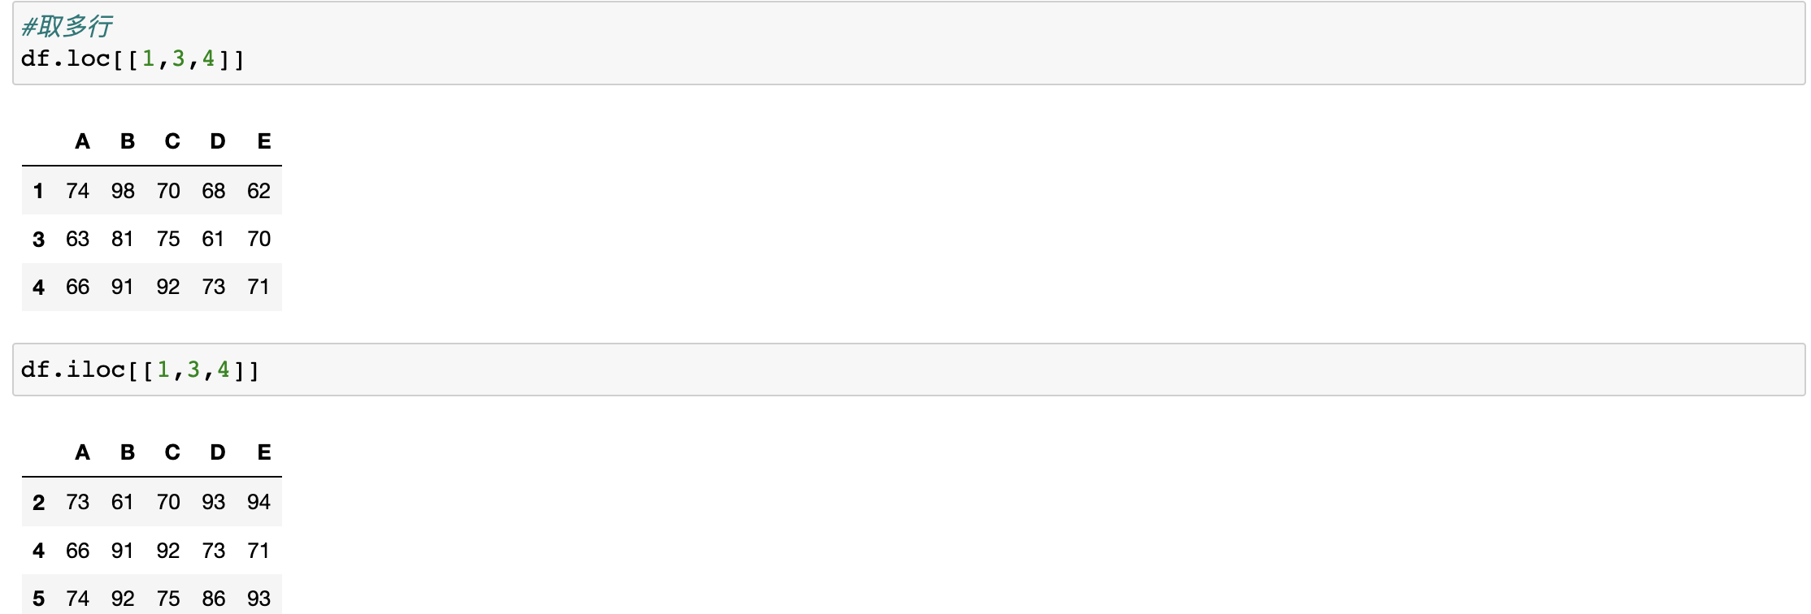Image resolution: width=1811 pixels, height=614 pixels.
Task: Click row index 5 in second table
Action: tap(38, 599)
